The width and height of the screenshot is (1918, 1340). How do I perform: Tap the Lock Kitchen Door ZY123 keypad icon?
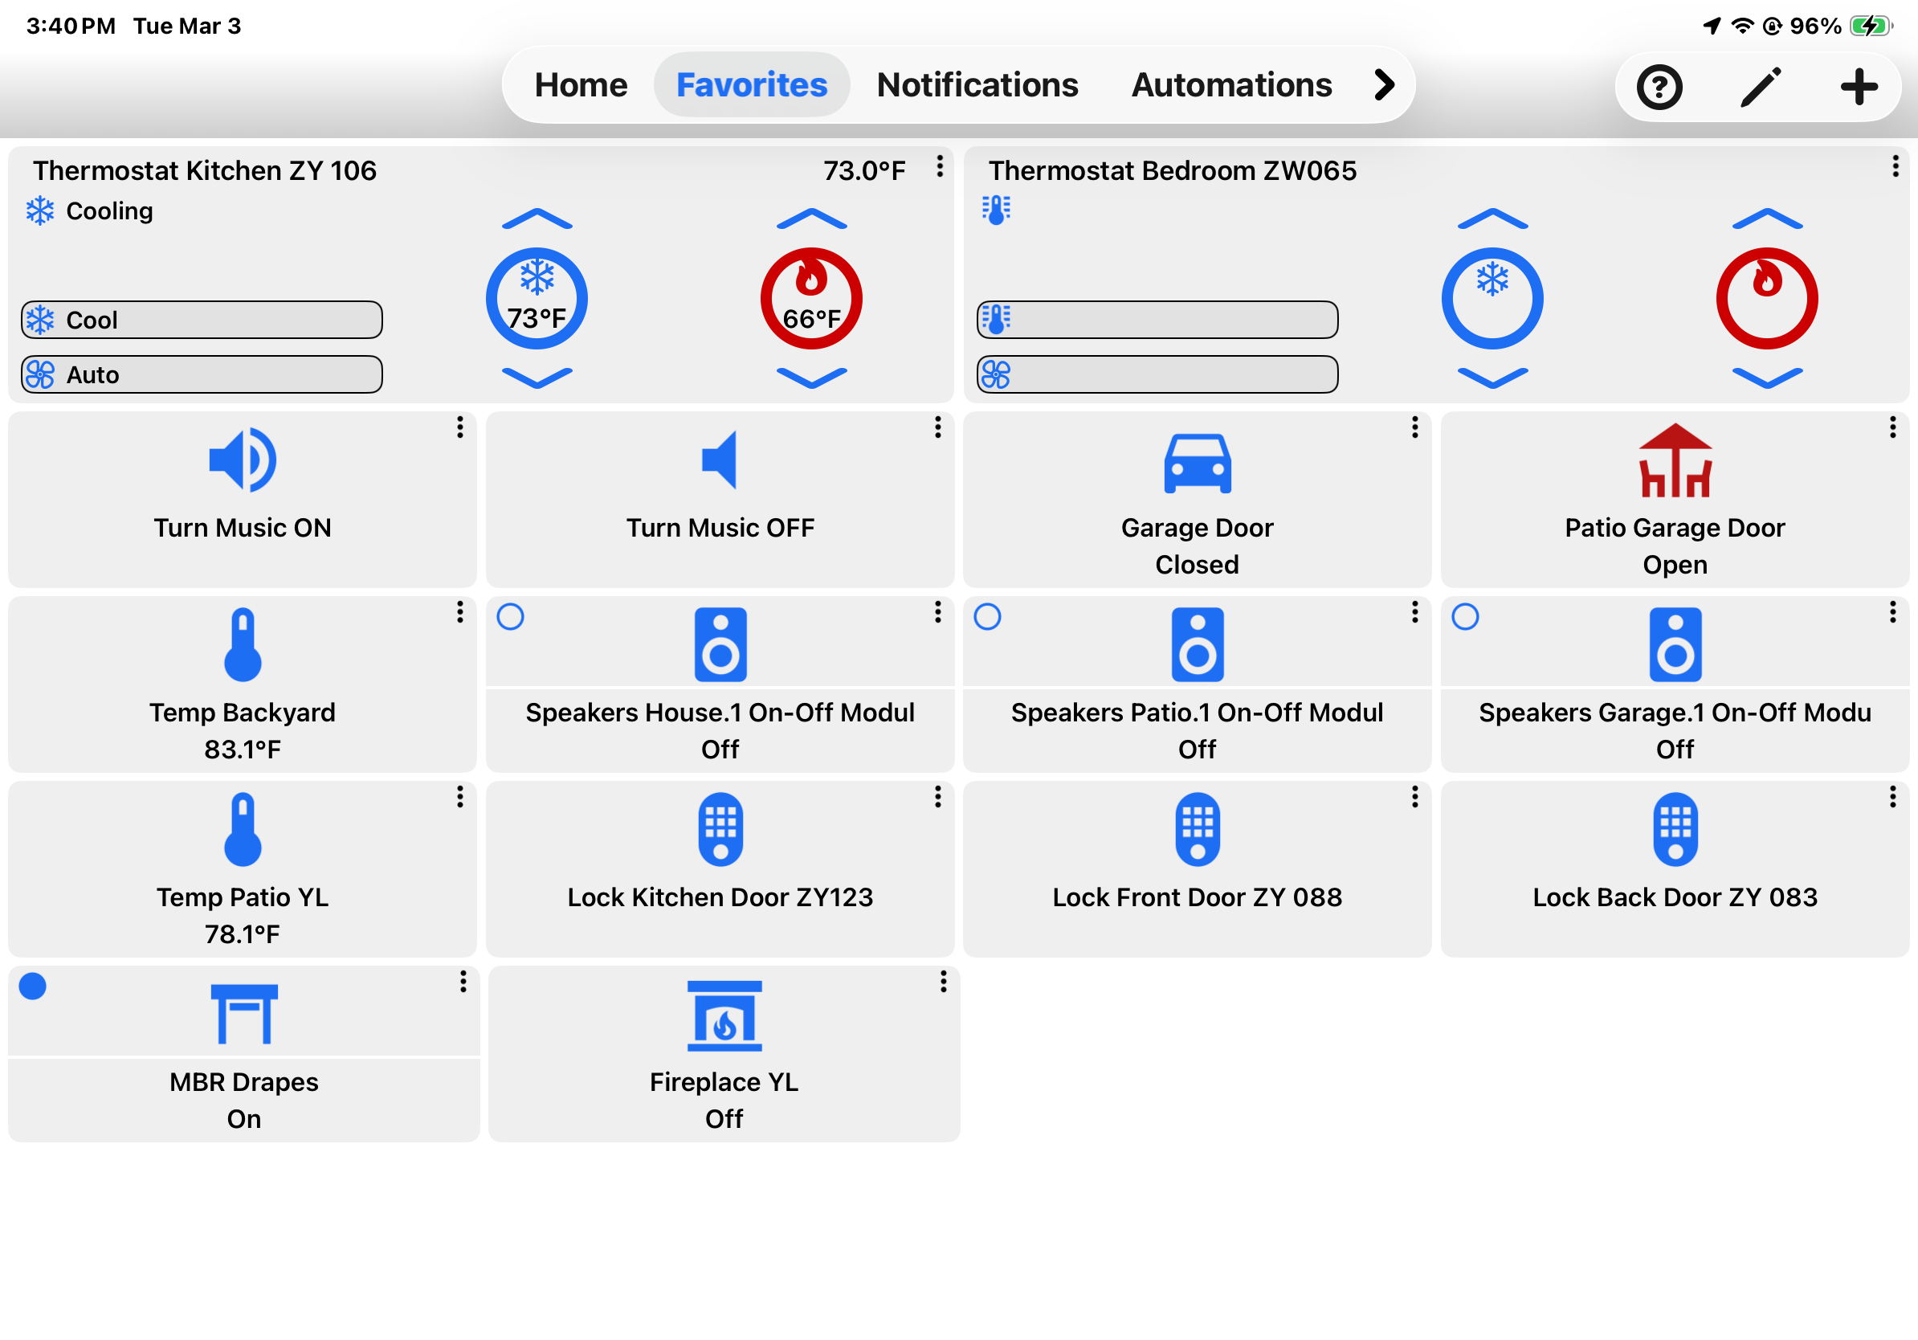click(720, 829)
